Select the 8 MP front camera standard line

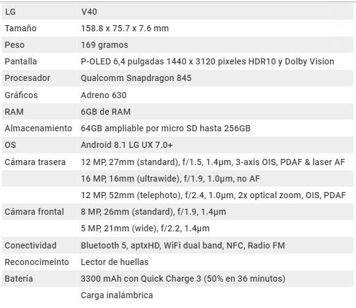pos(153,212)
